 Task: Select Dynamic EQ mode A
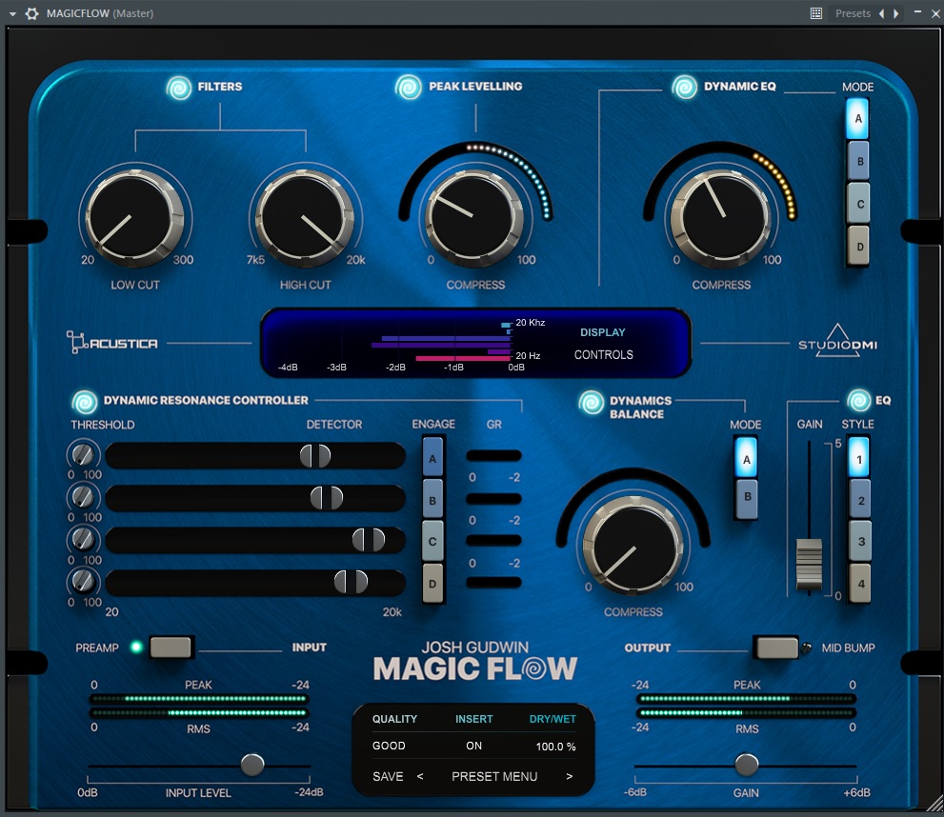858,118
